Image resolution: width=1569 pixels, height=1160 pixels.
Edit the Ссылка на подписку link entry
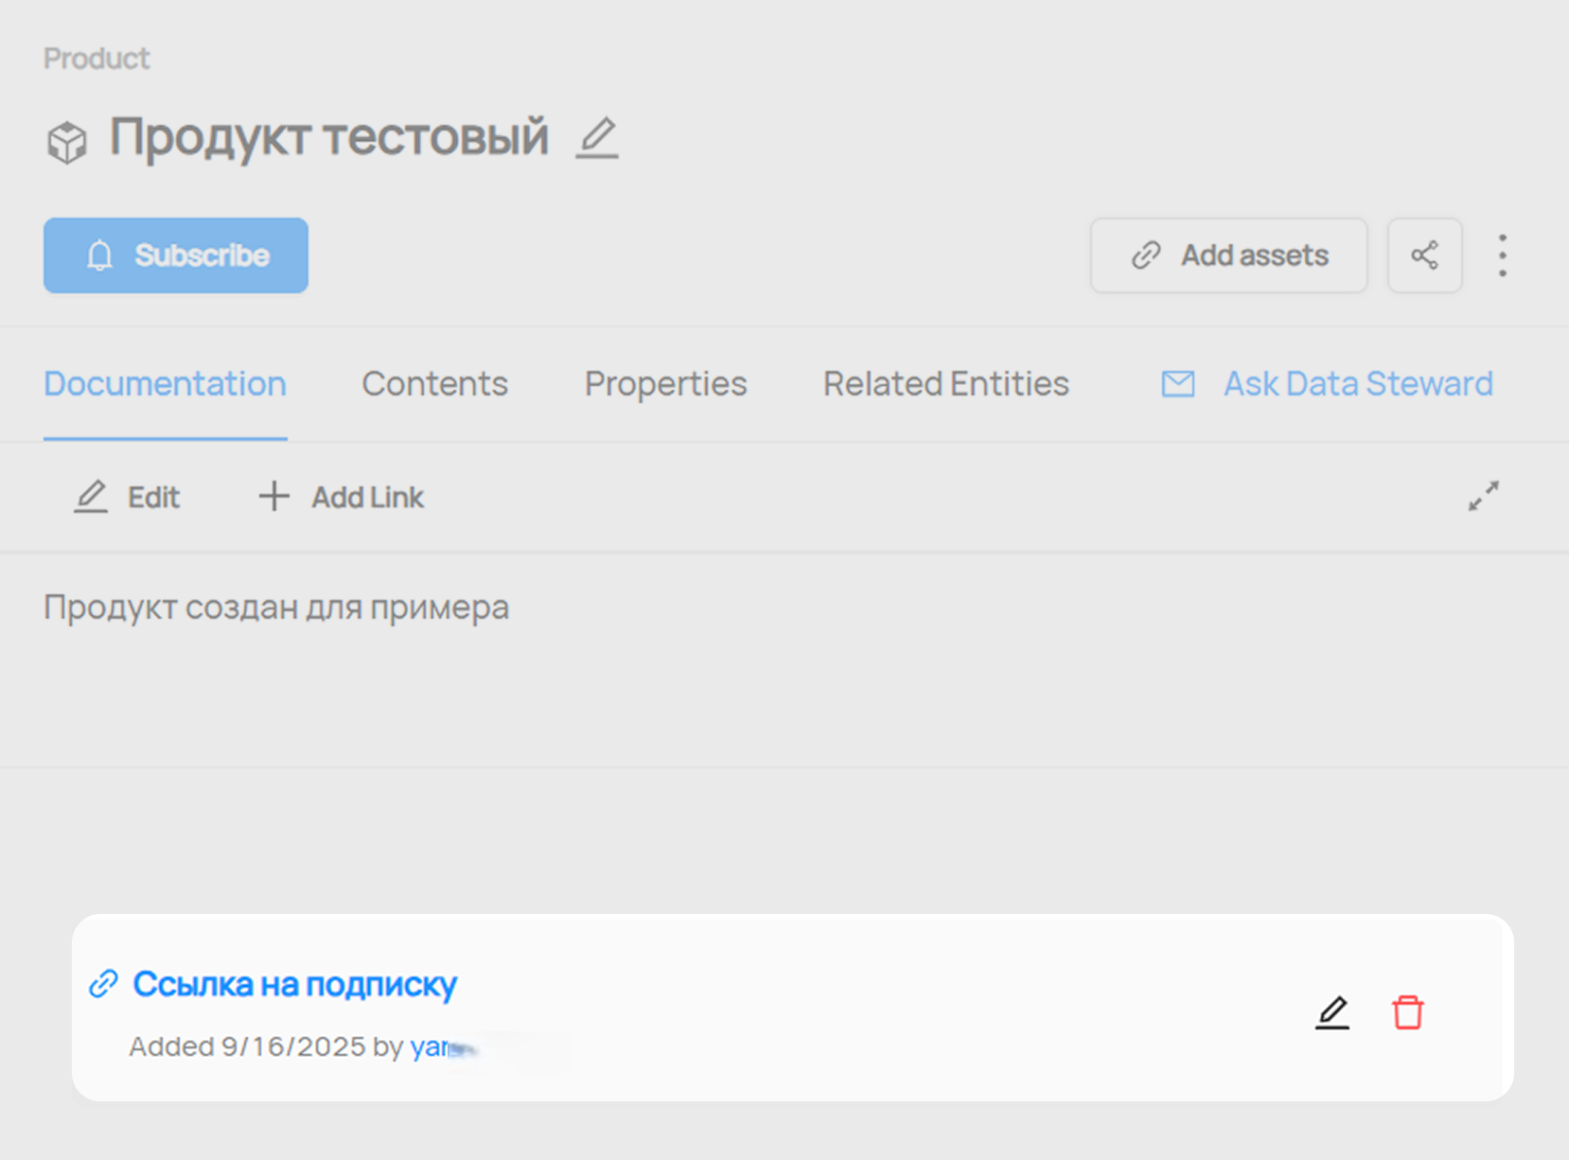tap(1332, 1012)
